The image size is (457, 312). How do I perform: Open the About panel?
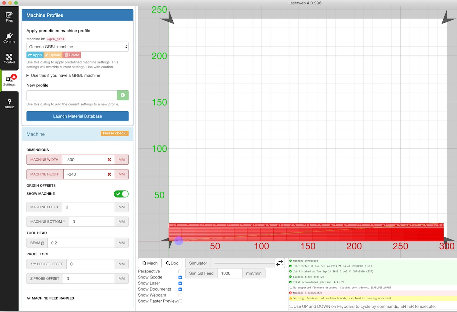pyautogui.click(x=9, y=102)
